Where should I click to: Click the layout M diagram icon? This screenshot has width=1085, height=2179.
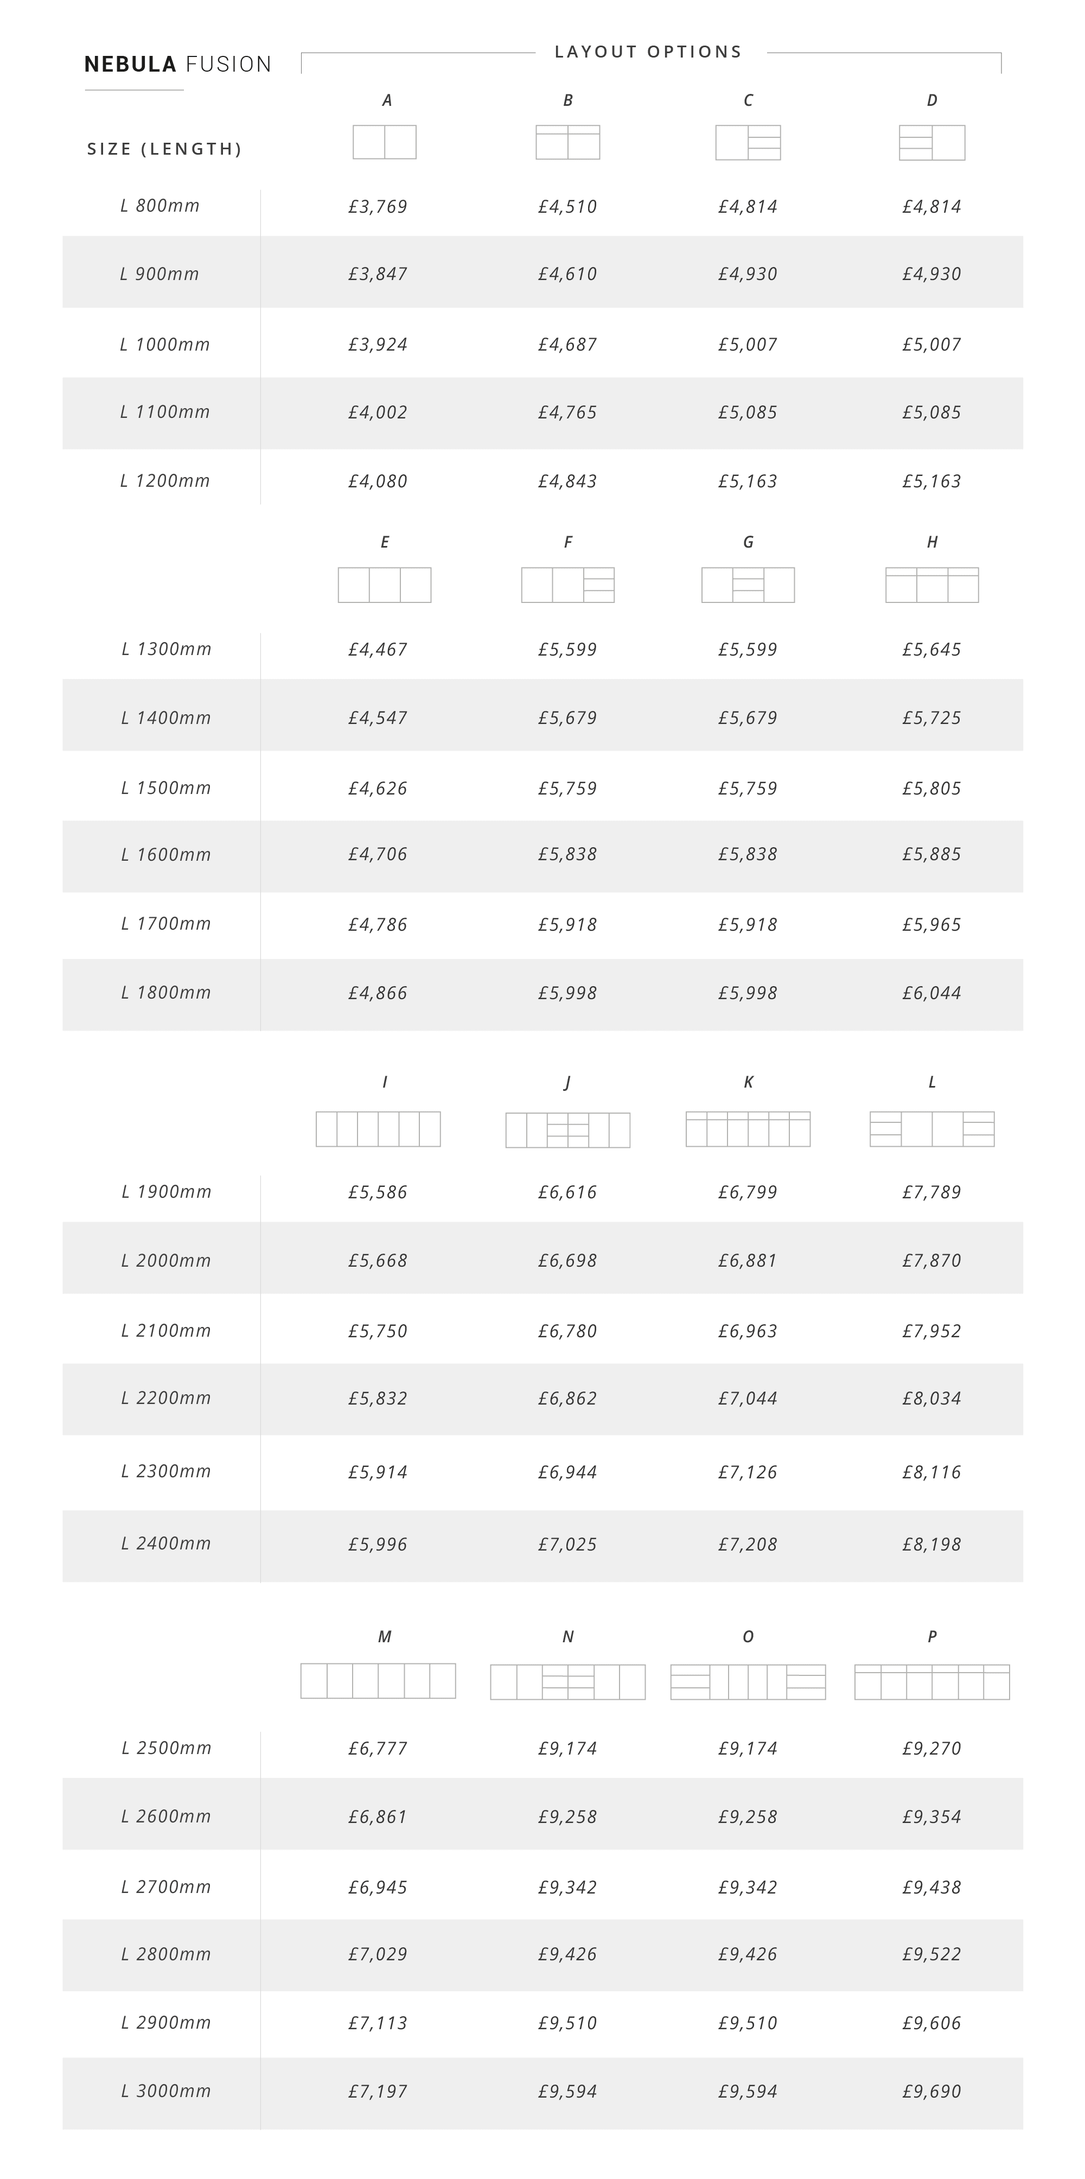pos(378,1681)
